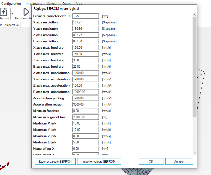The width and height of the screenshot is (211, 175).
Task: Click Importer valeurs EEPROM button
Action: 99,161
